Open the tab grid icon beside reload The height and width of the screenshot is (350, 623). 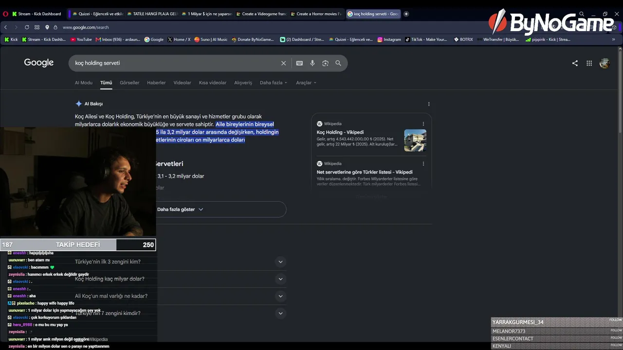[37, 27]
